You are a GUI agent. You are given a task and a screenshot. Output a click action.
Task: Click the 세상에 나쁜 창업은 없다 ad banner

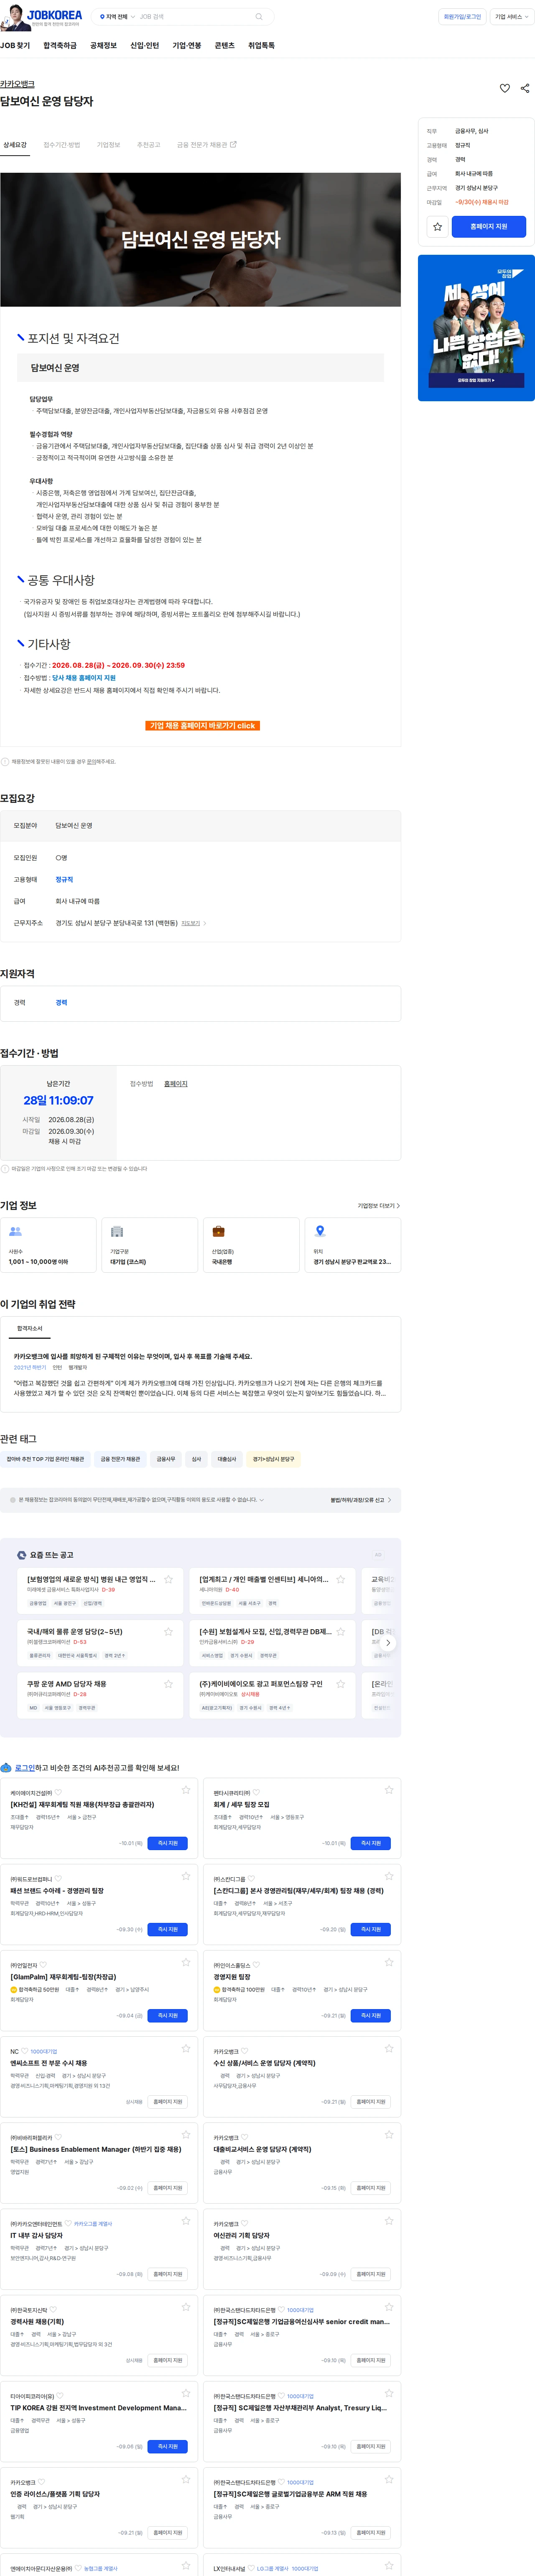[x=476, y=328]
